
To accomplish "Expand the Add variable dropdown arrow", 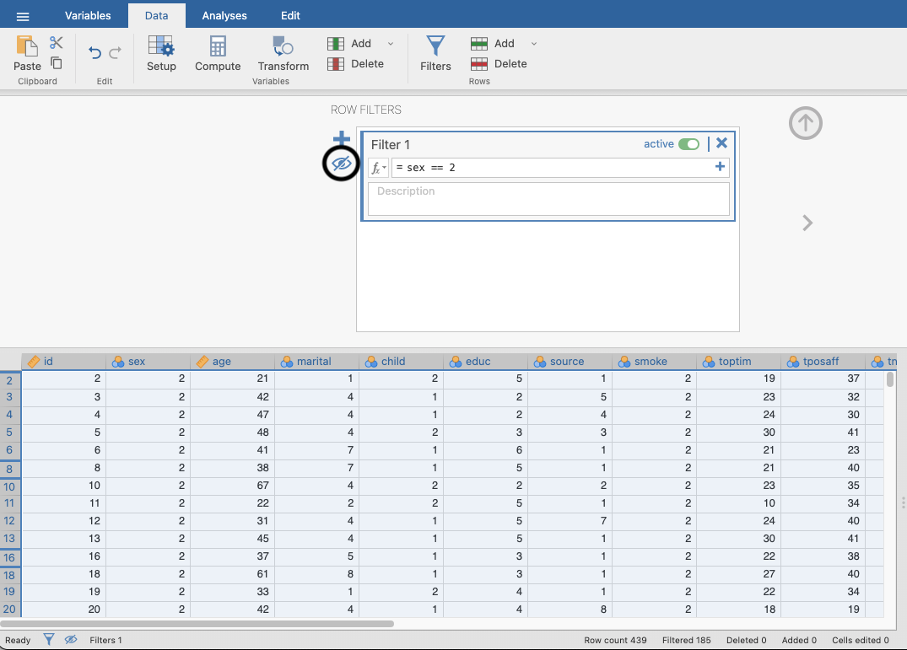I will 390,44.
